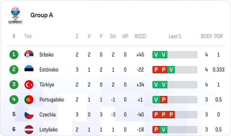Click Lotyšsko's green V result badge

pyautogui.click(x=164, y=130)
